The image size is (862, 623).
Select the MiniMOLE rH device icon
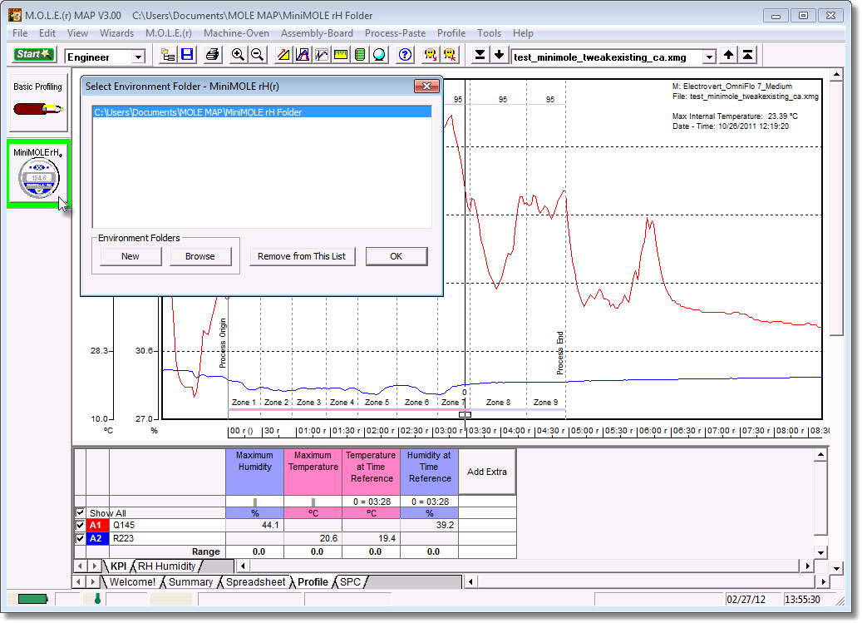tap(38, 175)
